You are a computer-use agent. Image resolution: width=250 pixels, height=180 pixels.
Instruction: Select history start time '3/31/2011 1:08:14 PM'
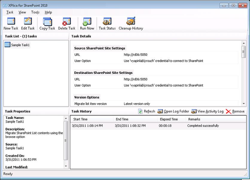tap(87, 126)
